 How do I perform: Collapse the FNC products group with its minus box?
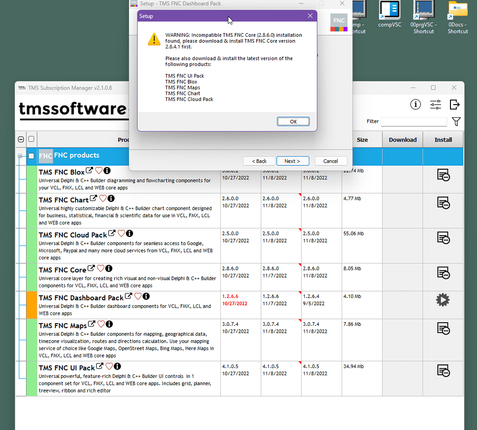click(20, 157)
